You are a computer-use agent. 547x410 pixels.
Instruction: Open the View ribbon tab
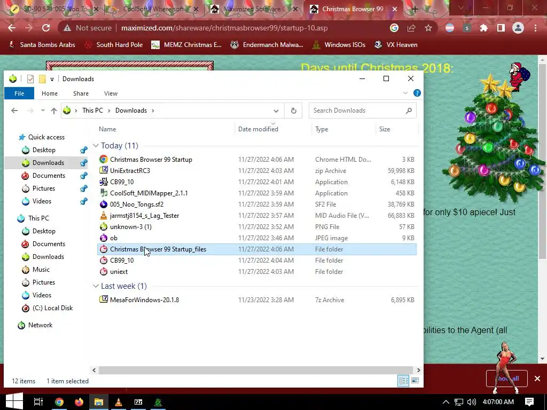click(x=111, y=93)
